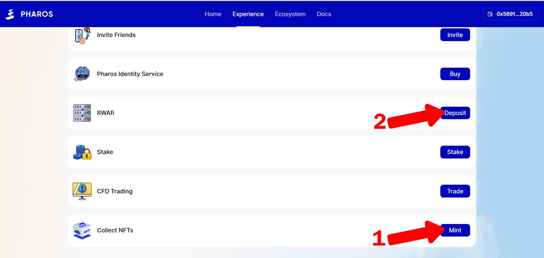Go to the Home tab
Image resolution: width=544 pixels, height=258 pixels.
213,14
